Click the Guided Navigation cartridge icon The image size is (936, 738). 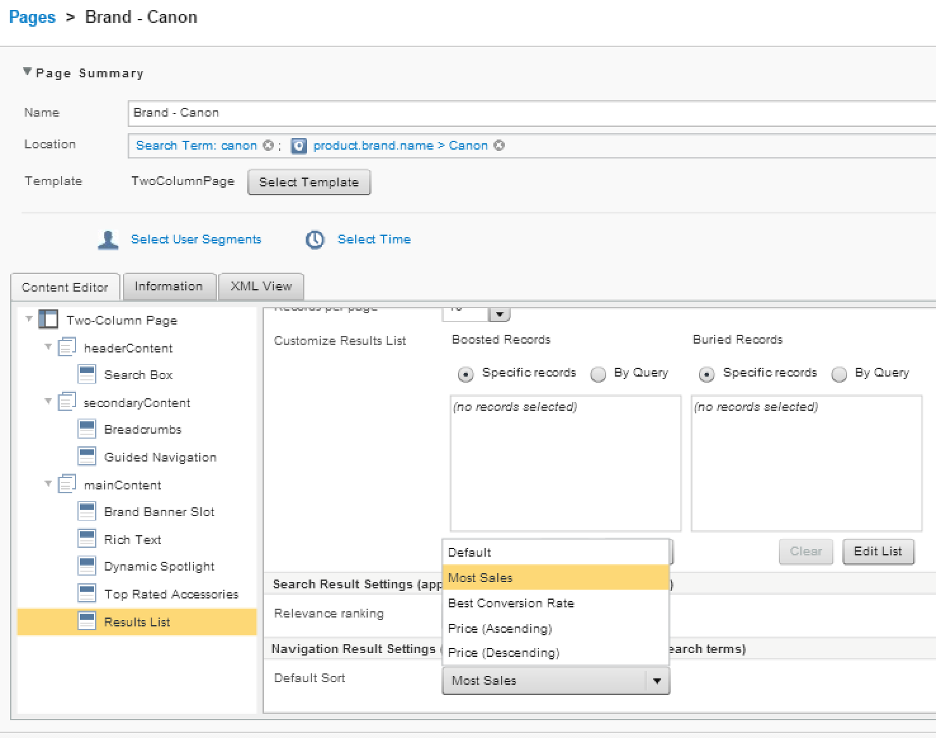(x=87, y=456)
